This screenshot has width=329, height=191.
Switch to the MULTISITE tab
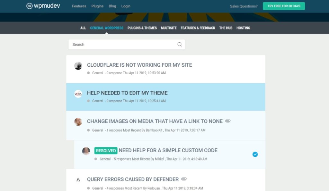pos(169,28)
